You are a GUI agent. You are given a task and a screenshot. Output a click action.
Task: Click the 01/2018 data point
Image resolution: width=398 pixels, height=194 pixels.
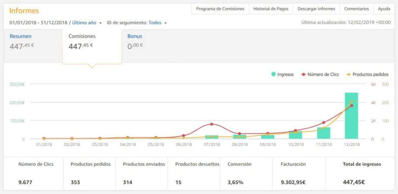(44, 139)
